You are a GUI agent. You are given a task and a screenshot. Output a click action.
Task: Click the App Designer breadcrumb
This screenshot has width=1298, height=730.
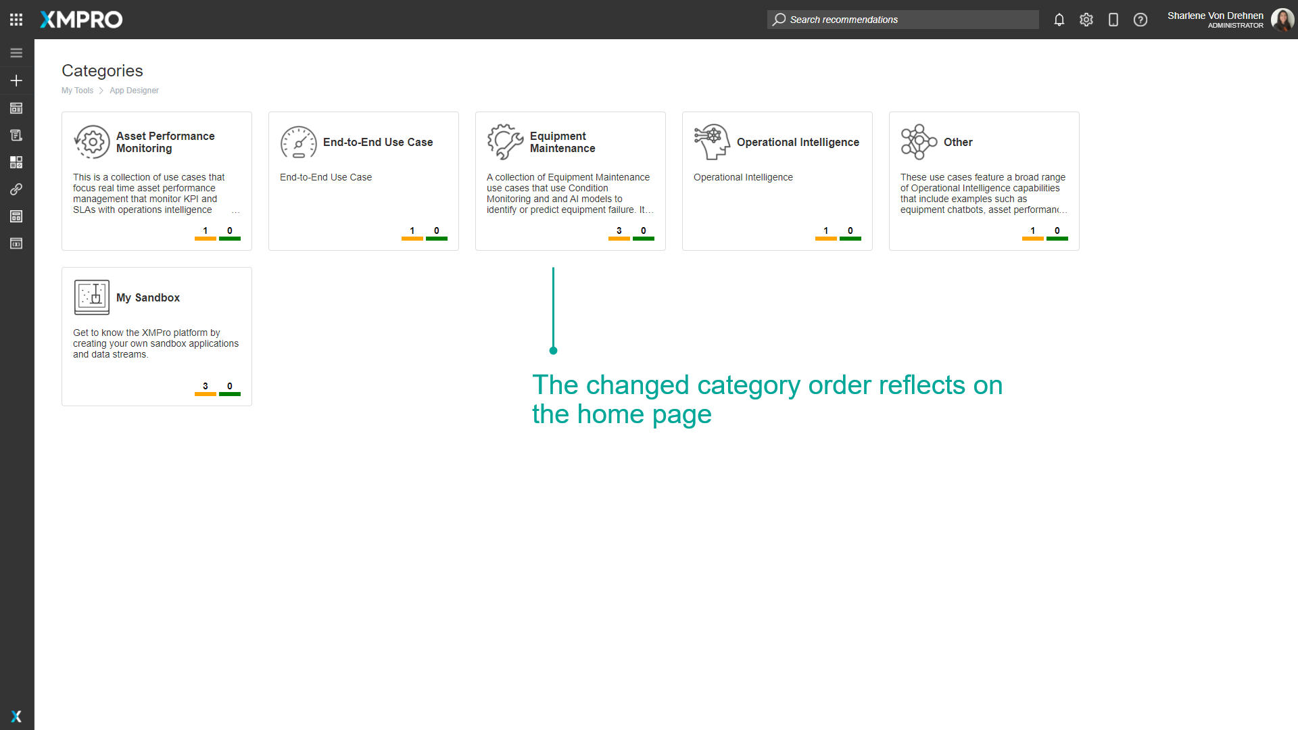point(134,91)
